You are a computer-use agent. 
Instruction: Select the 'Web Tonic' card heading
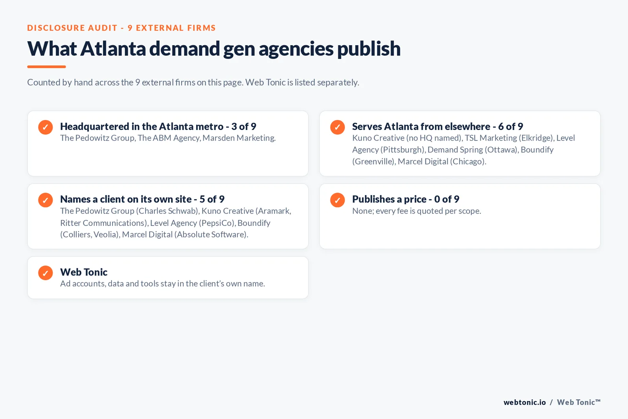[x=84, y=272]
